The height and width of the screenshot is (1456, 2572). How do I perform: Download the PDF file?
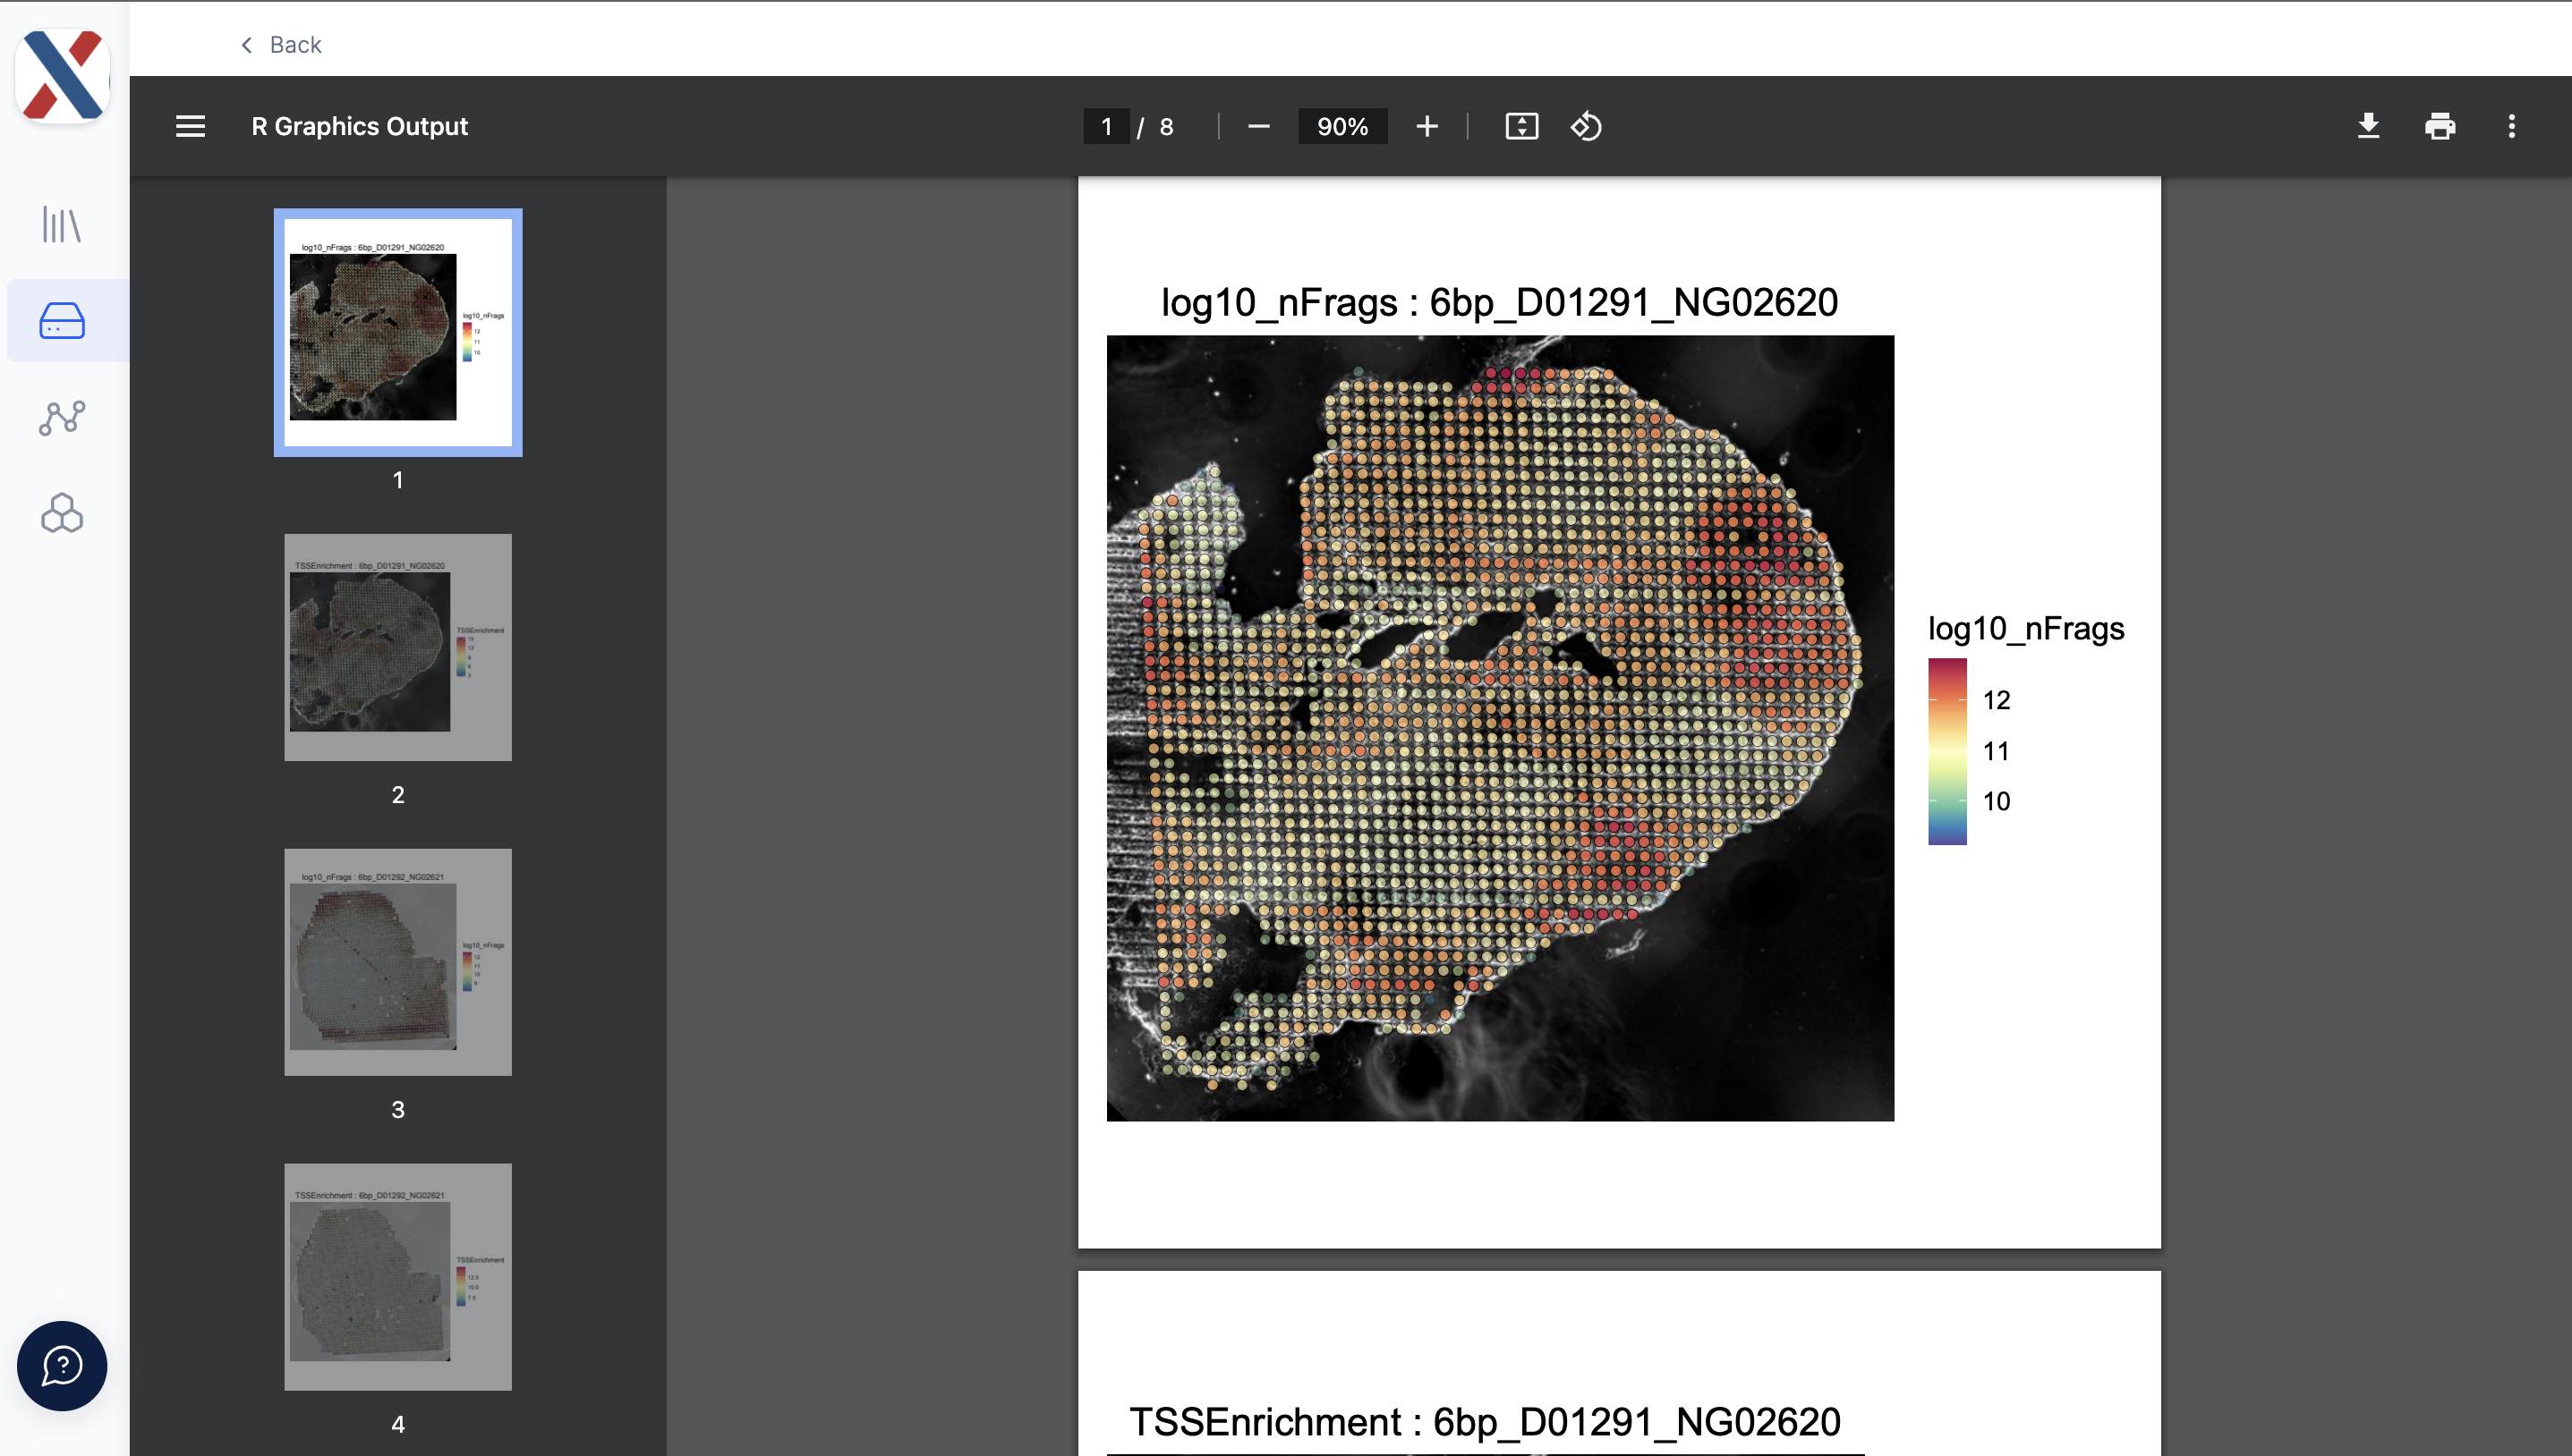pyautogui.click(x=2368, y=126)
